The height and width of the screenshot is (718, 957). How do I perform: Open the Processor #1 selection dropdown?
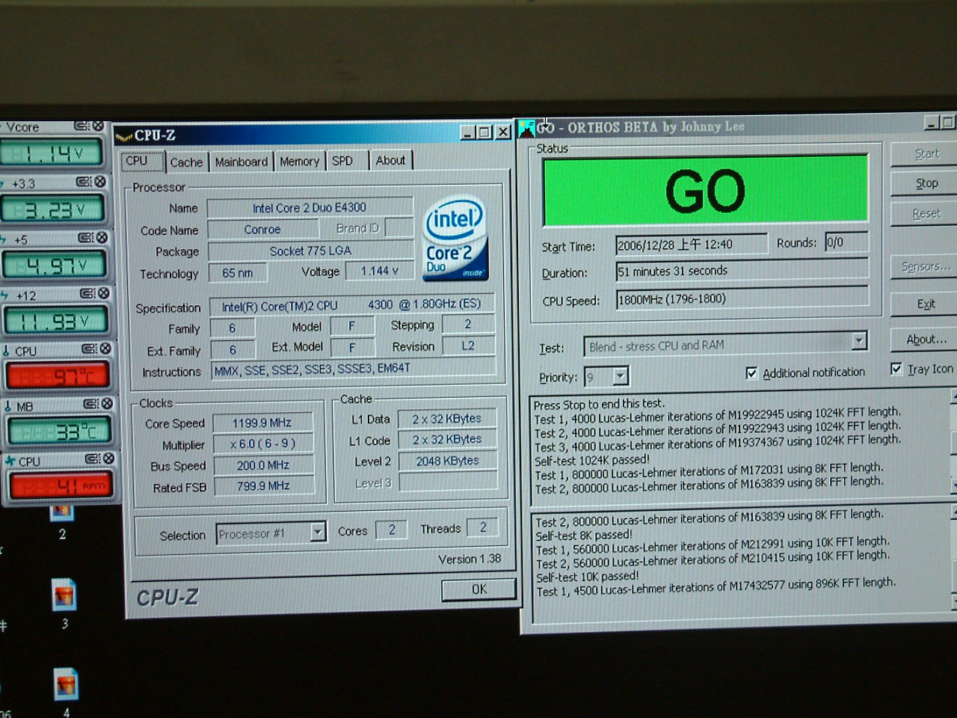[x=318, y=532]
